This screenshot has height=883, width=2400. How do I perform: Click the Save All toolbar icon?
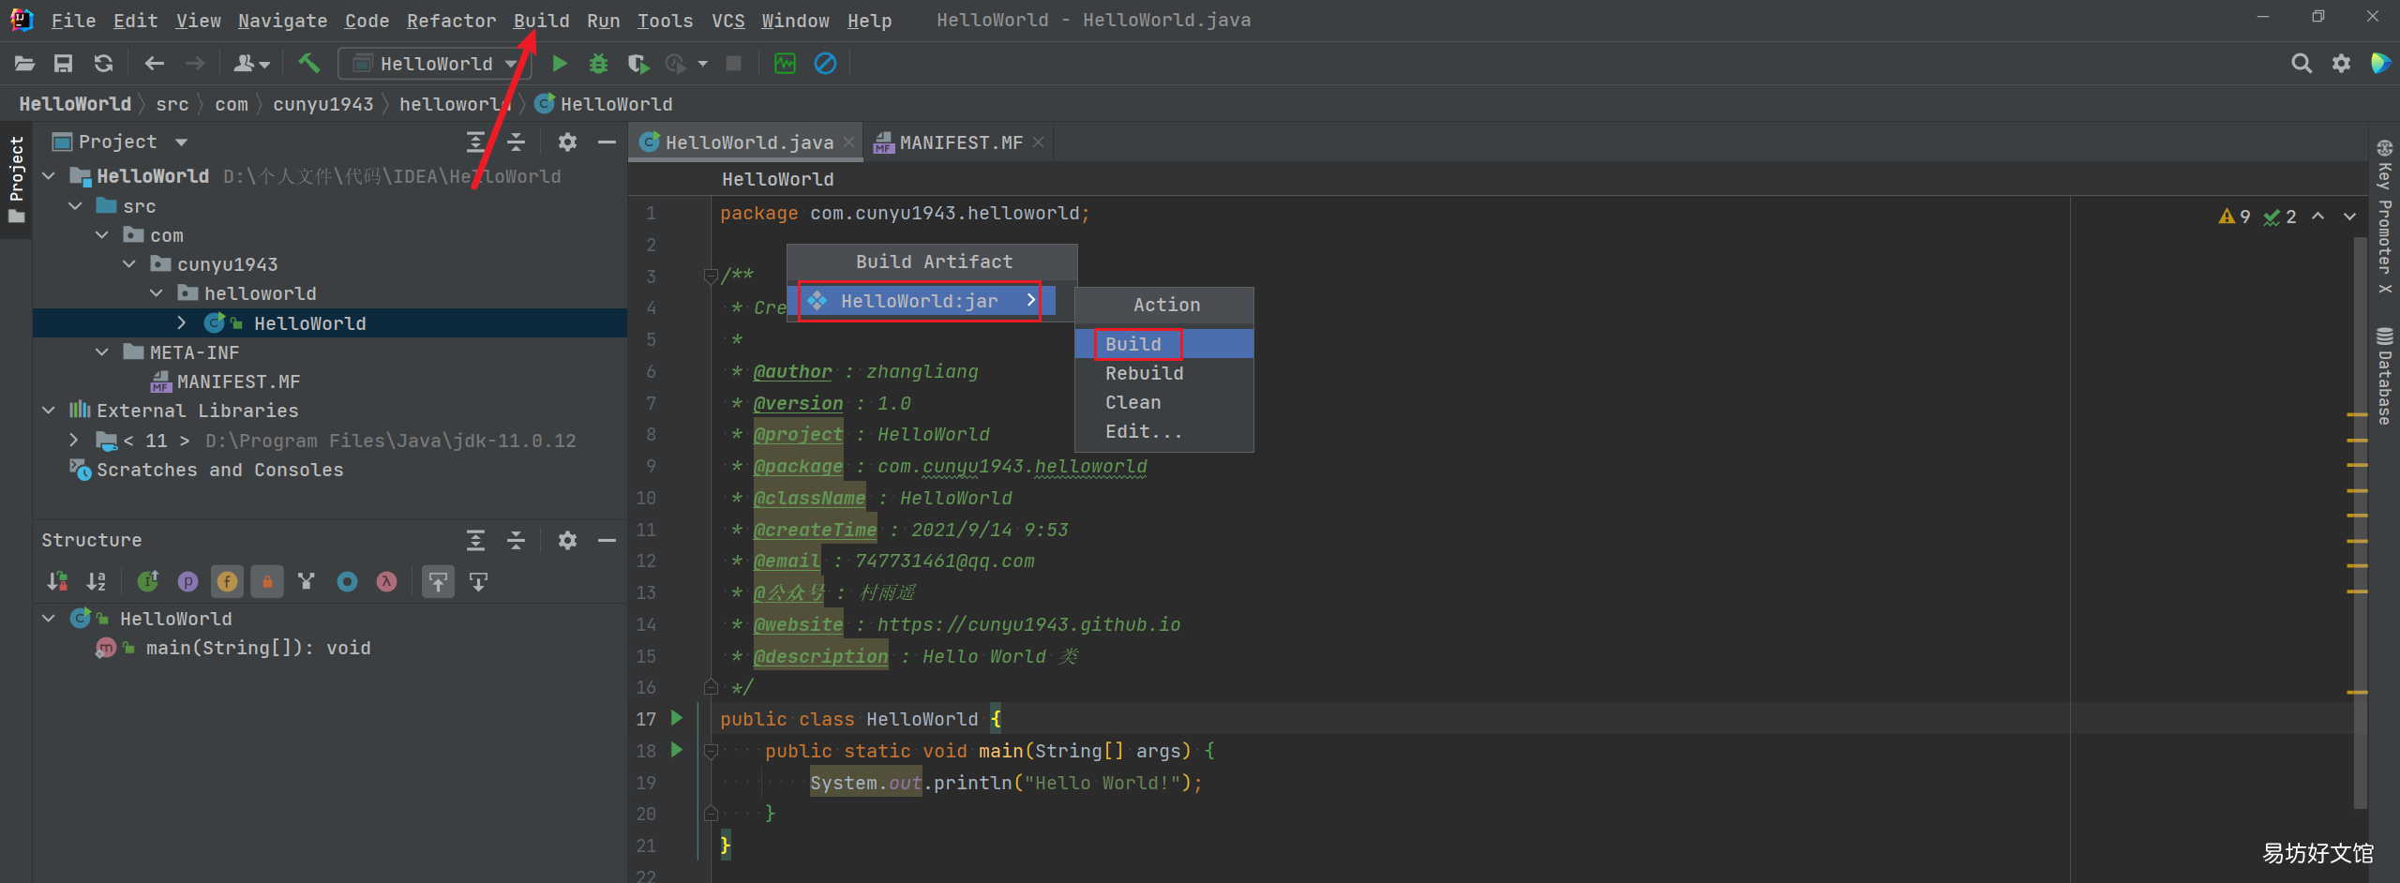[x=63, y=64]
